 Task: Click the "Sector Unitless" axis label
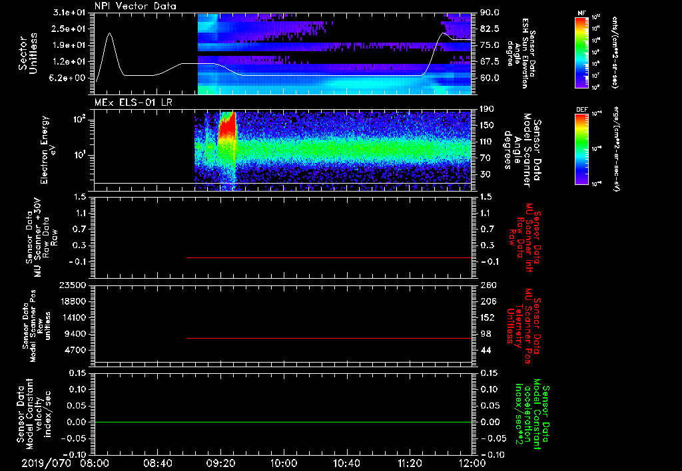28,53
